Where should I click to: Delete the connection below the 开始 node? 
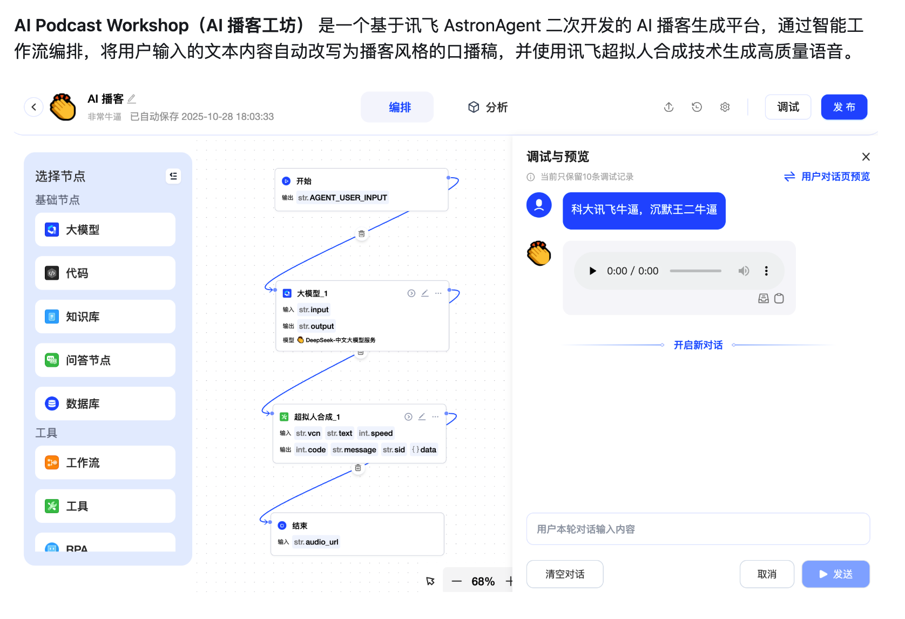(x=361, y=234)
